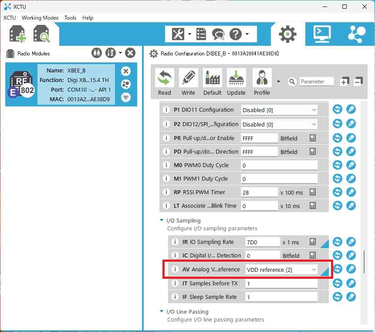Select the XBEE_B radio module entry

(x=71, y=84)
